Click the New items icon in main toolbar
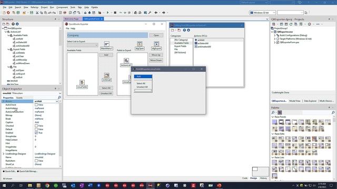337x189 pixels. pos(4,13)
